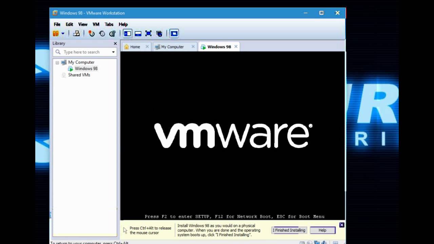Screen dimensions: 434x244
Task: Click the library search magnifier icon
Action: [58, 52]
